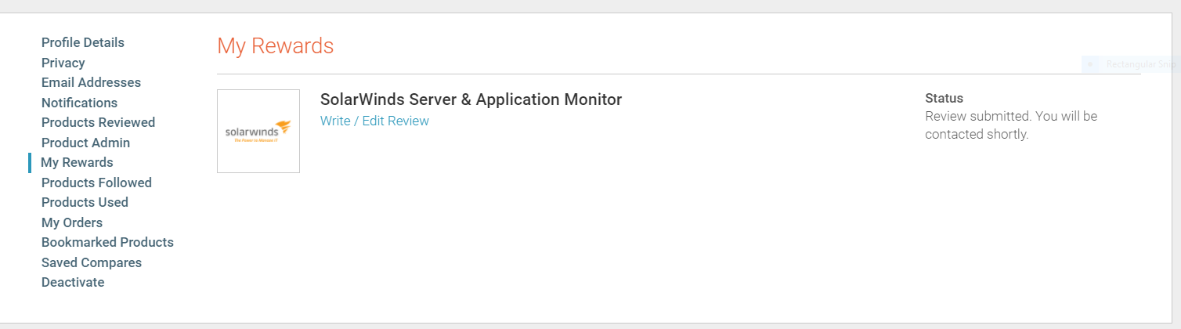The width and height of the screenshot is (1181, 329).
Task: View Bookmarked Products
Action: [107, 242]
